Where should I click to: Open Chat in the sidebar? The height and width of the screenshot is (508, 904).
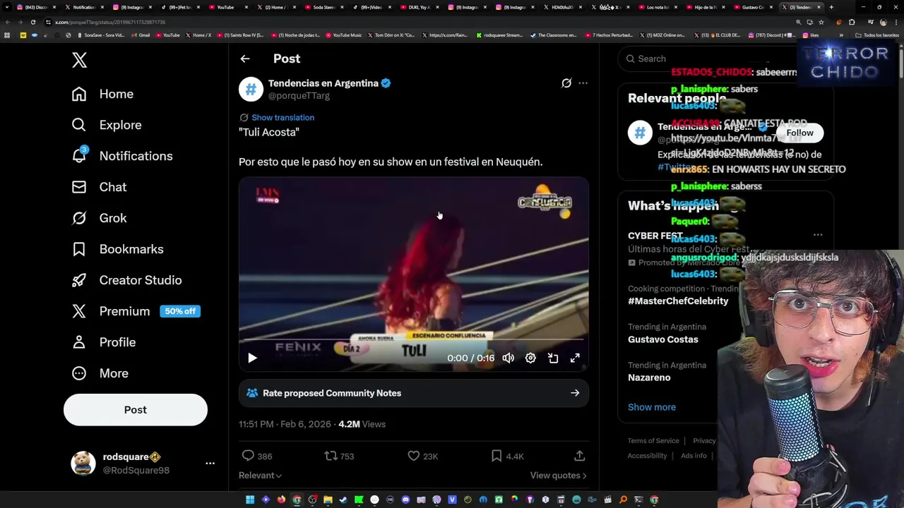[99, 187]
